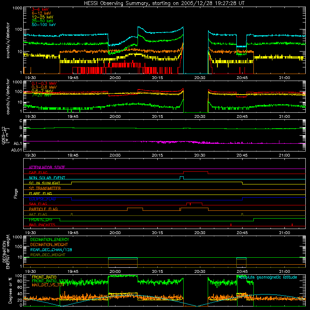Click the NON_SOLAR_EVENT flag label
The height and width of the screenshot is (310, 310).
(47, 178)
